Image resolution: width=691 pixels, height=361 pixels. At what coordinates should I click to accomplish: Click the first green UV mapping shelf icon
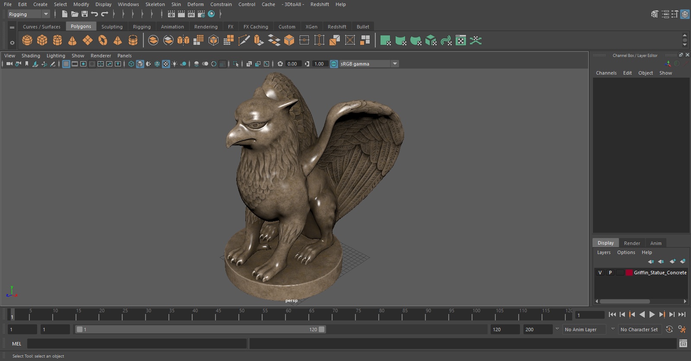[x=386, y=41]
